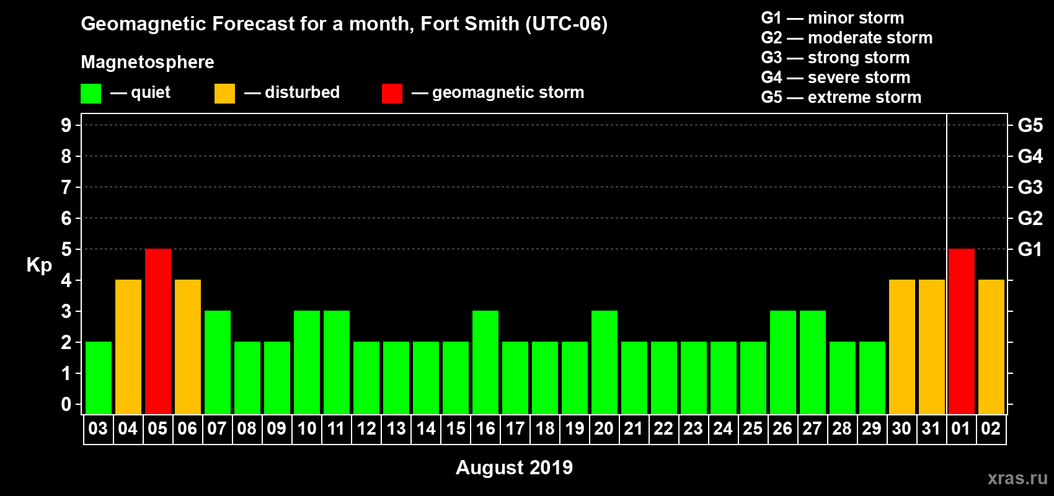1054x496 pixels.
Task: Click date label 25 on the x-axis
Action: coord(753,429)
